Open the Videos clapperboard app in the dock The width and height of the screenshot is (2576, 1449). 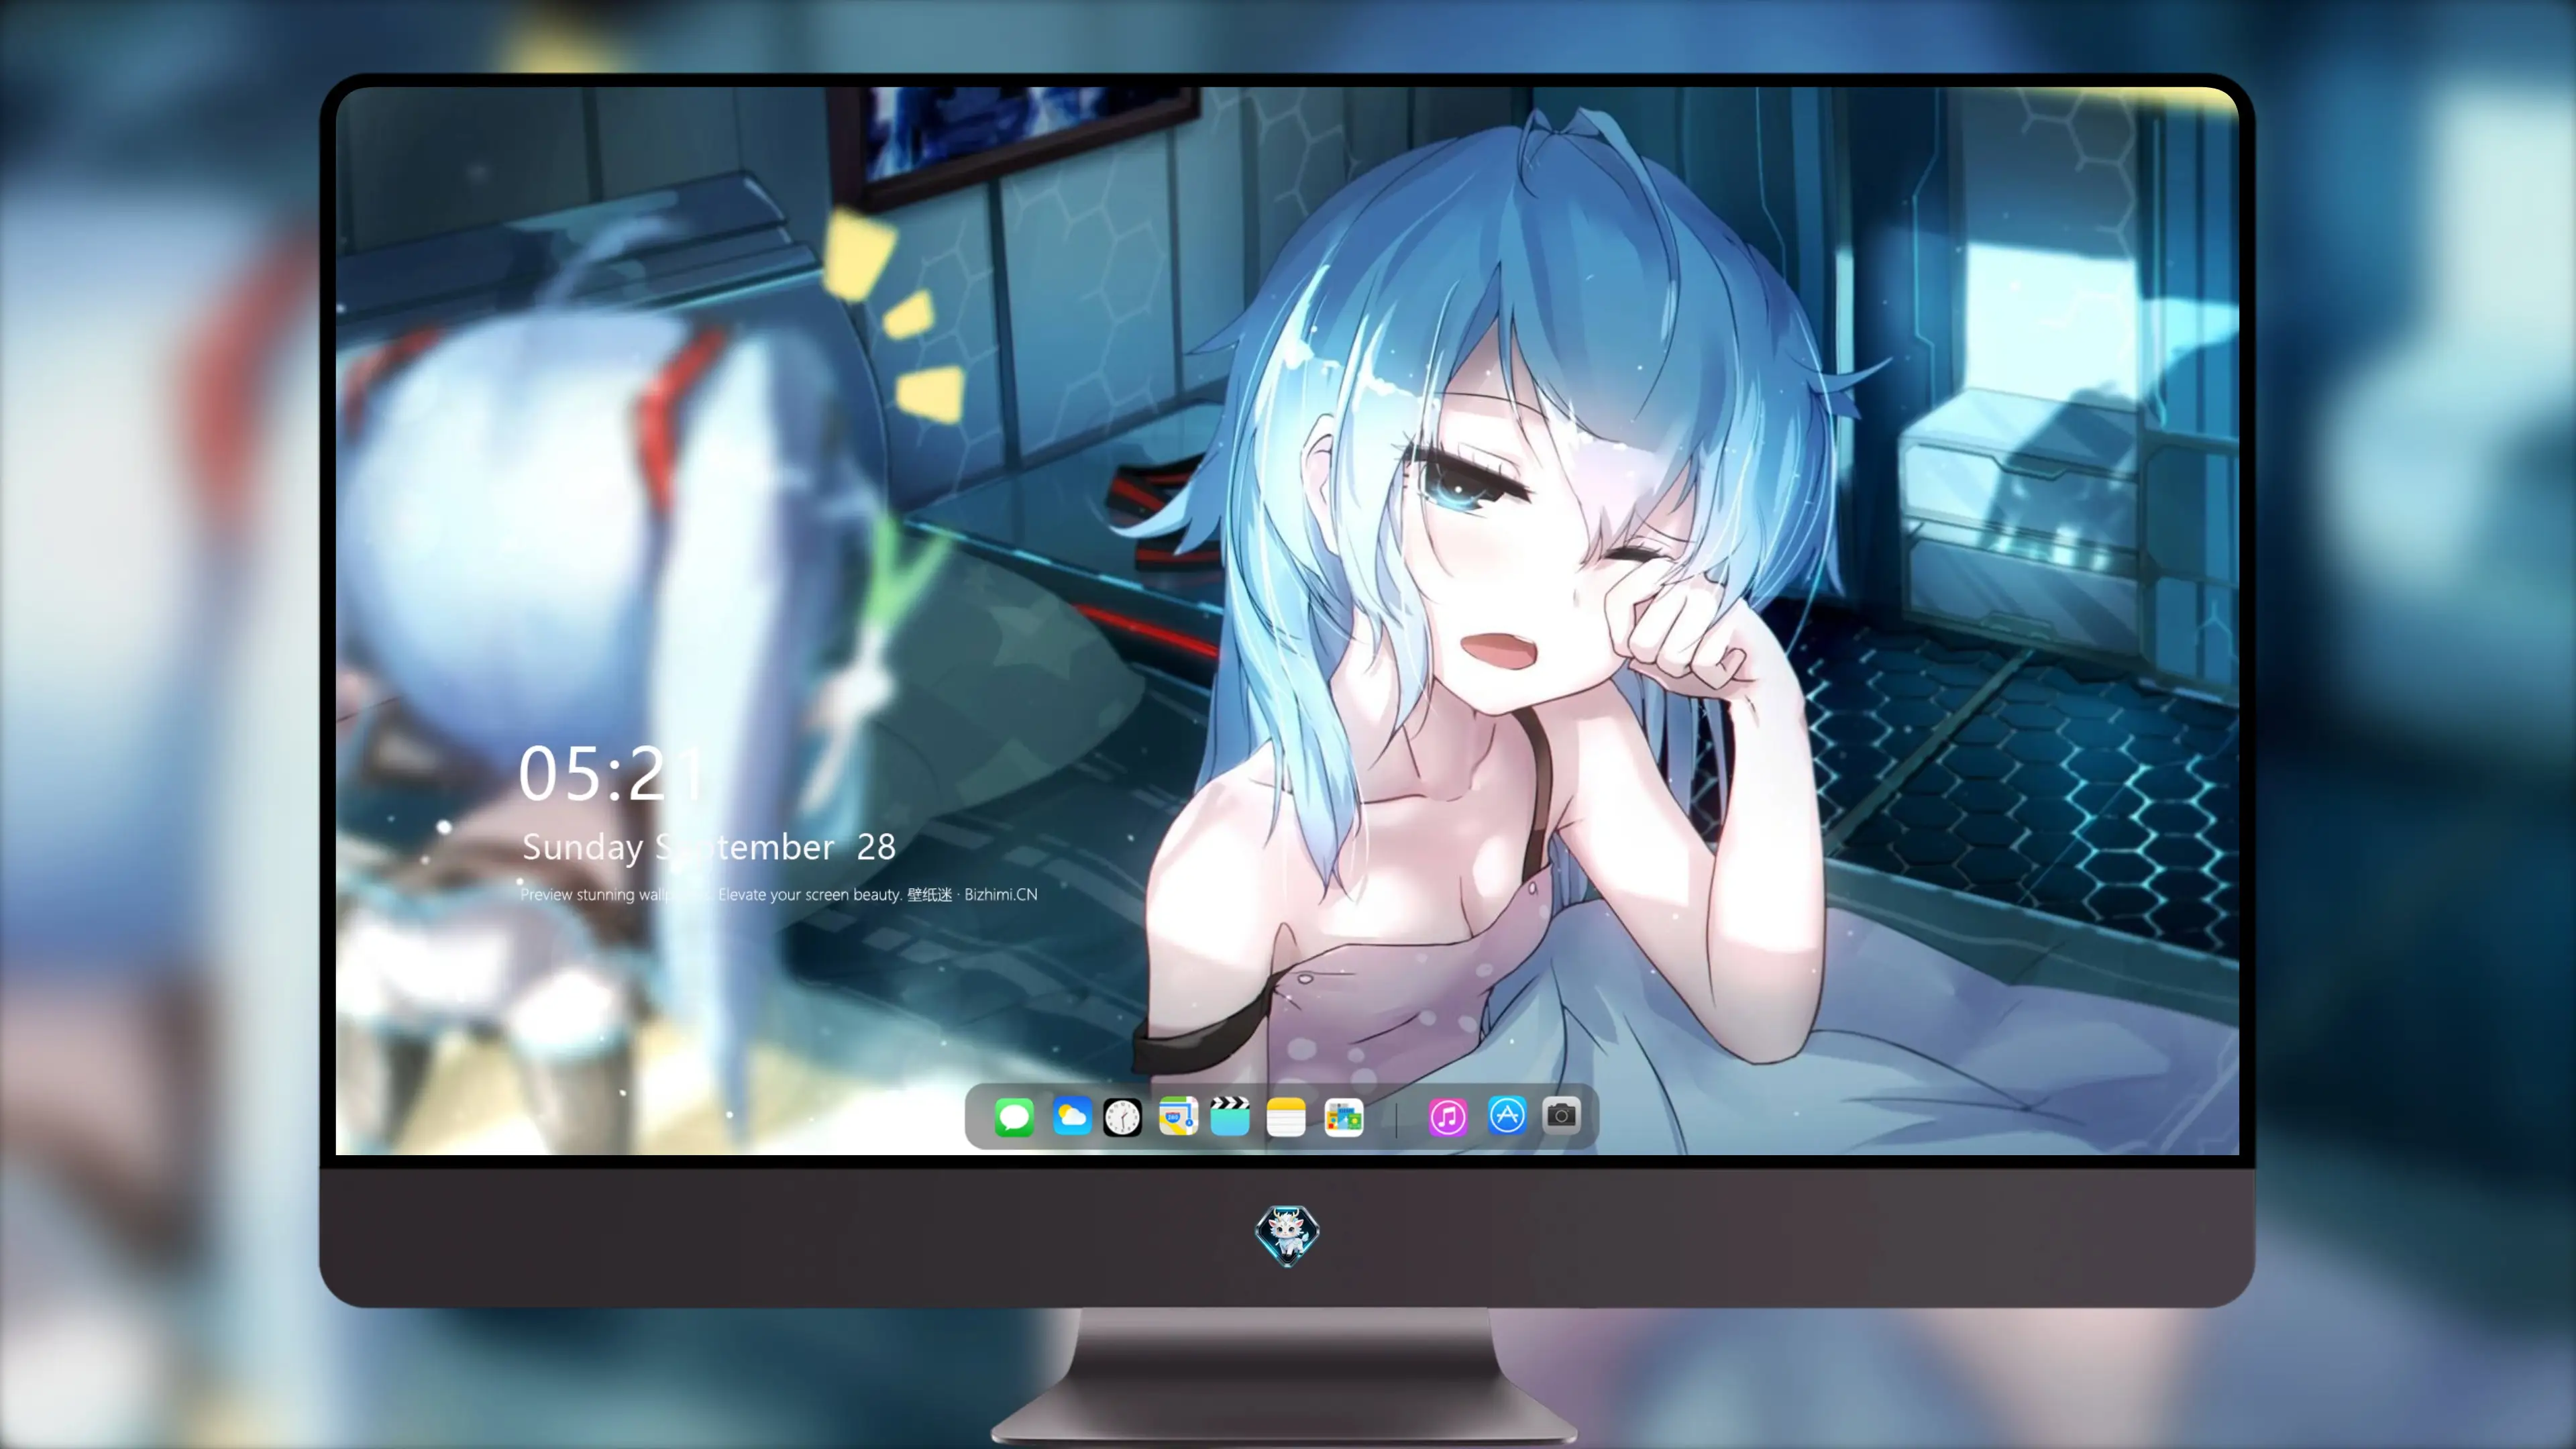point(1230,1116)
